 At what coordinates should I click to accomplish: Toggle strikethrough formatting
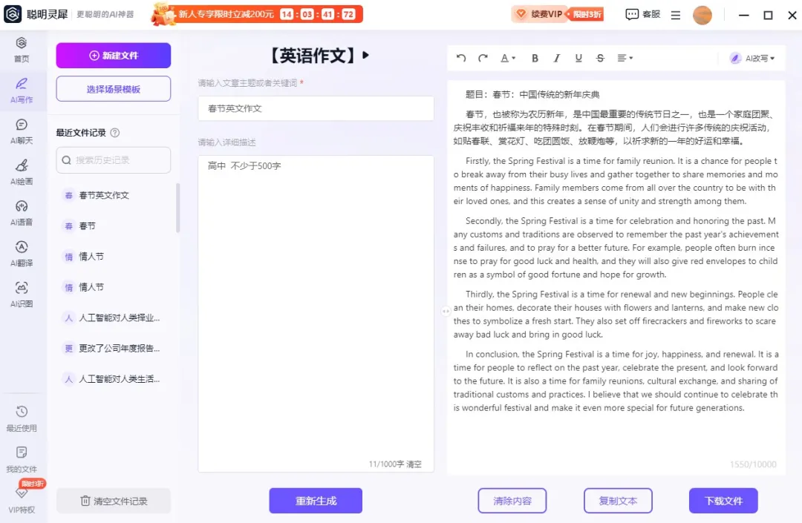[600, 58]
